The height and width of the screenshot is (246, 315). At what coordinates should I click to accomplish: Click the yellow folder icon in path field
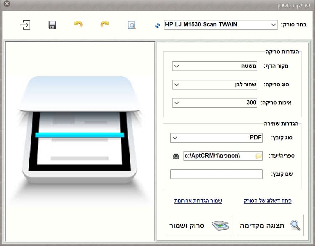(258, 156)
